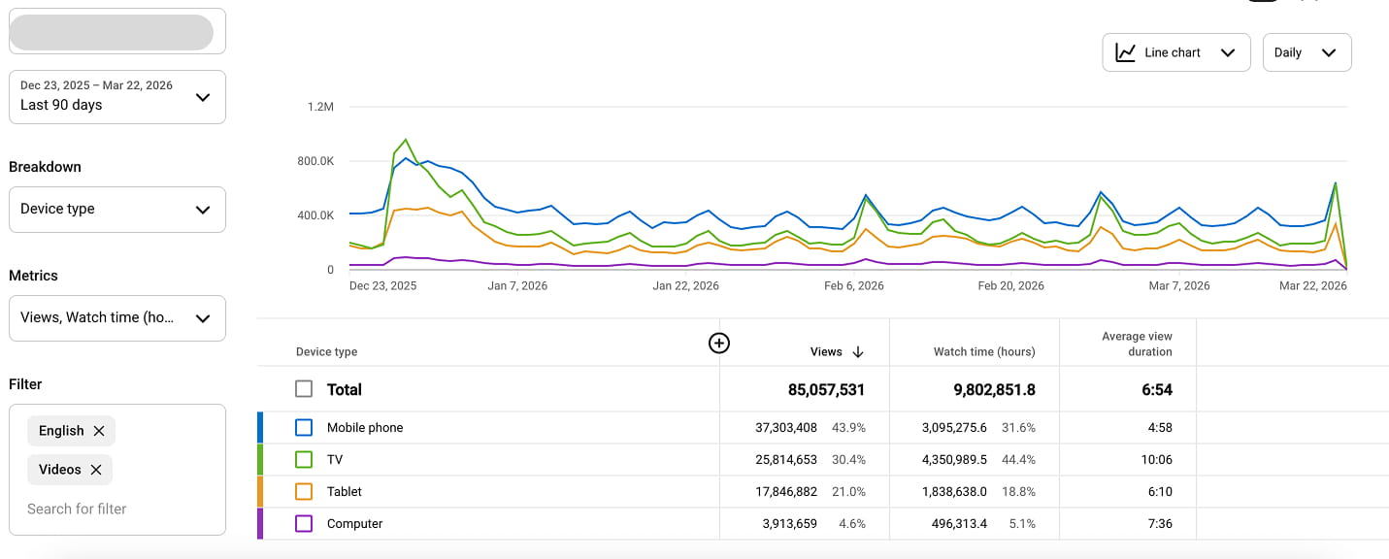1389x559 pixels.
Task: Open the Device type breakdown dropdown
Action: point(116,210)
